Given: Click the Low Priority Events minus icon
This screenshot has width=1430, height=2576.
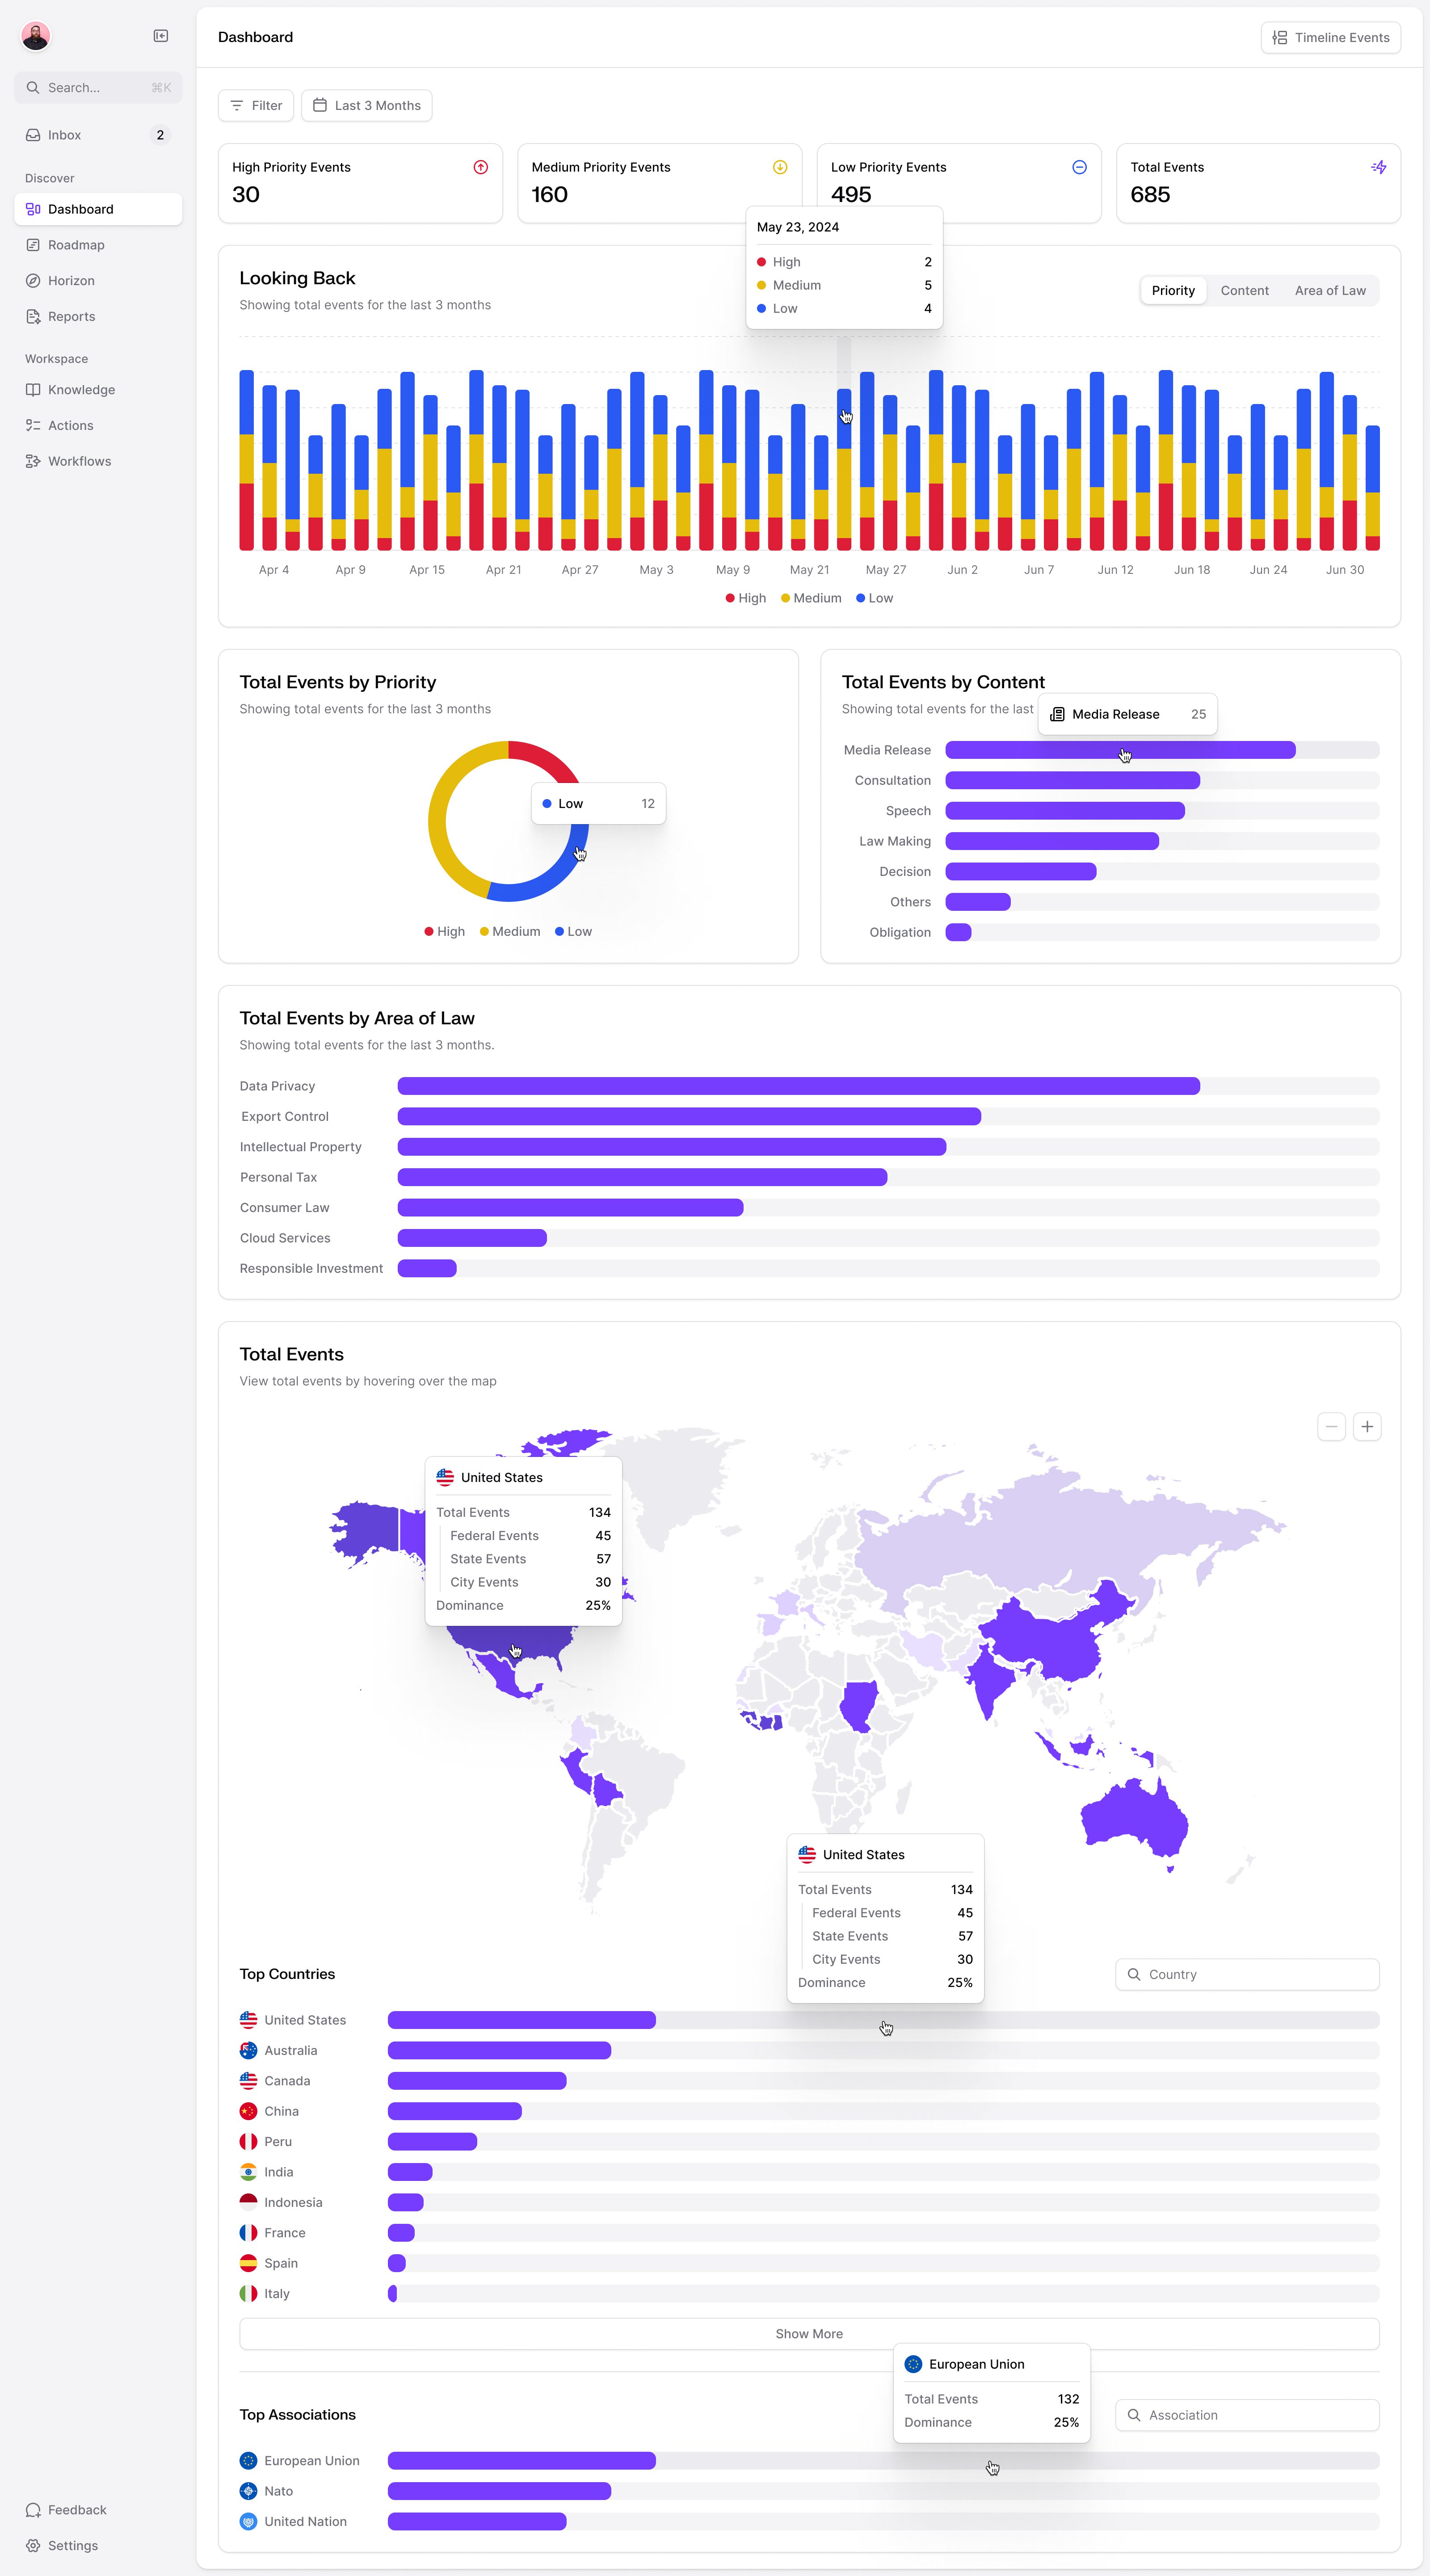Looking at the screenshot, I should [x=1079, y=167].
